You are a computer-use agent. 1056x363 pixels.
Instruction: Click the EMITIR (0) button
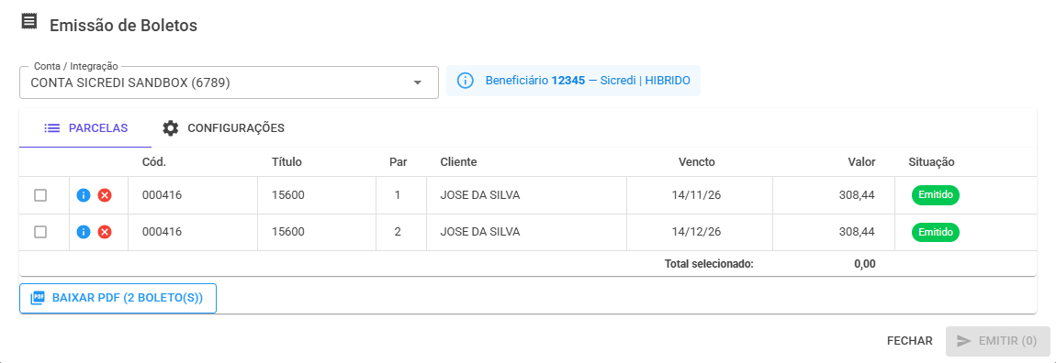click(997, 341)
